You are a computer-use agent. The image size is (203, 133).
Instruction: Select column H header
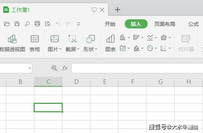tap(189, 82)
